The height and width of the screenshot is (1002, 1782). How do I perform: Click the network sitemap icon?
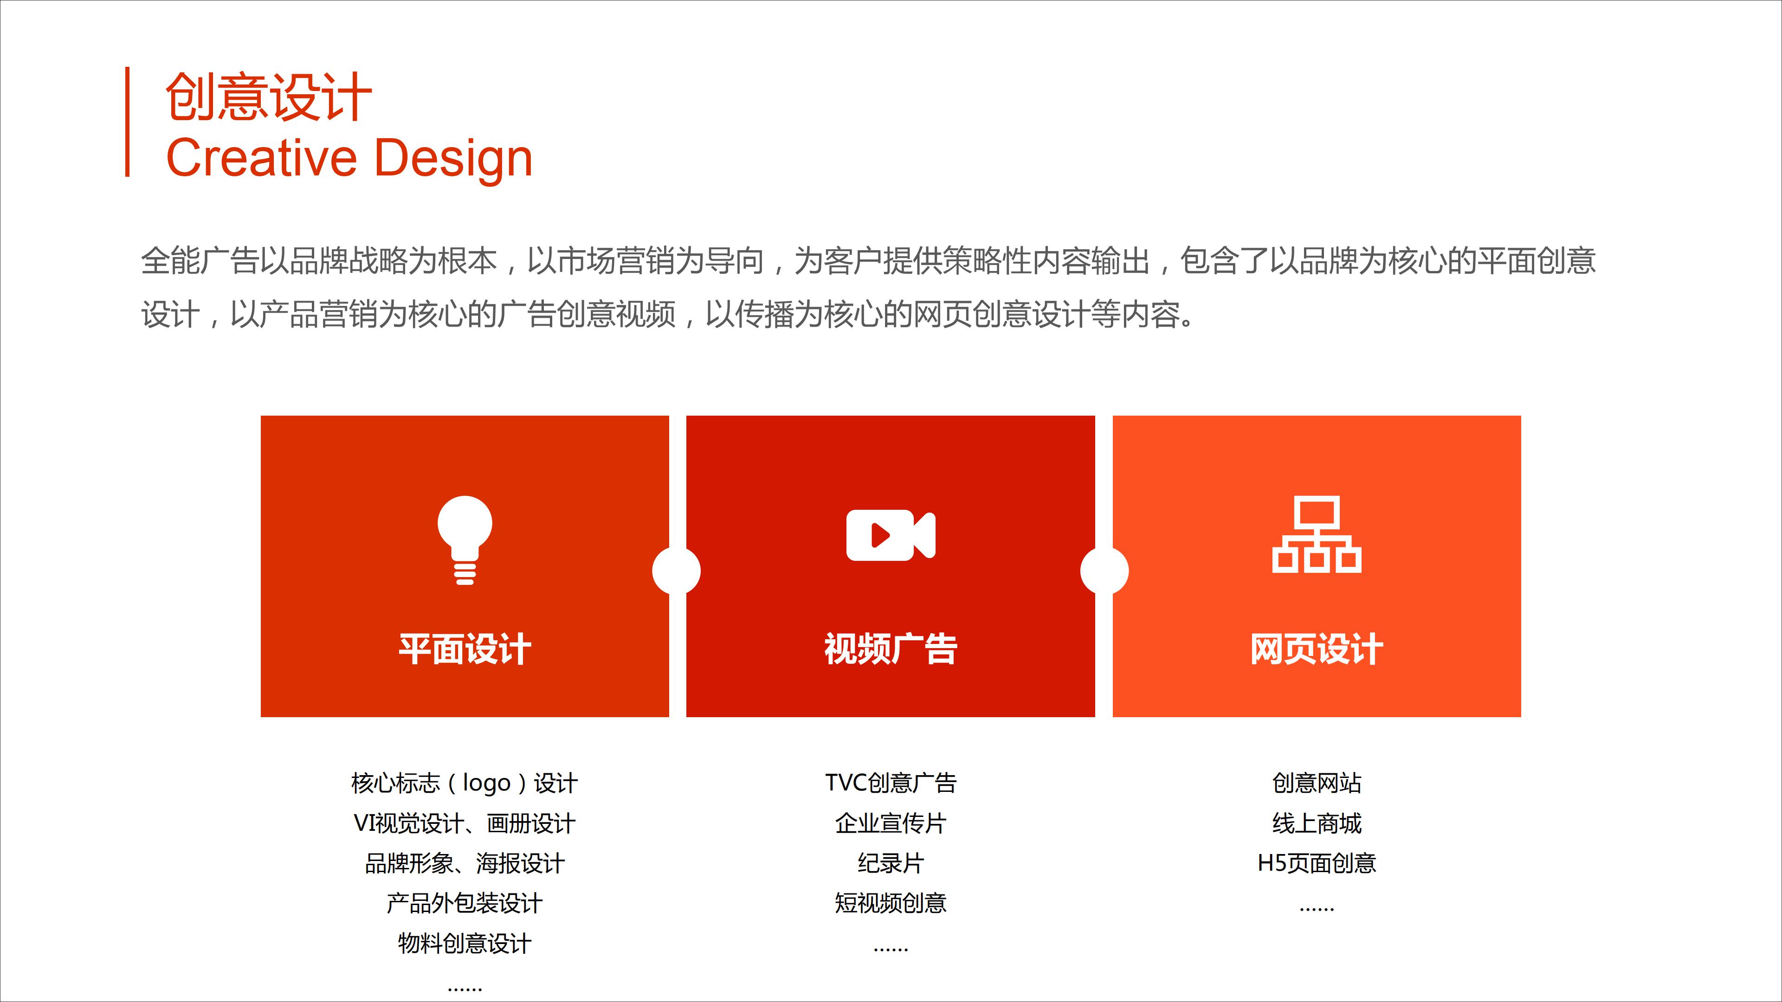pyautogui.click(x=1317, y=534)
